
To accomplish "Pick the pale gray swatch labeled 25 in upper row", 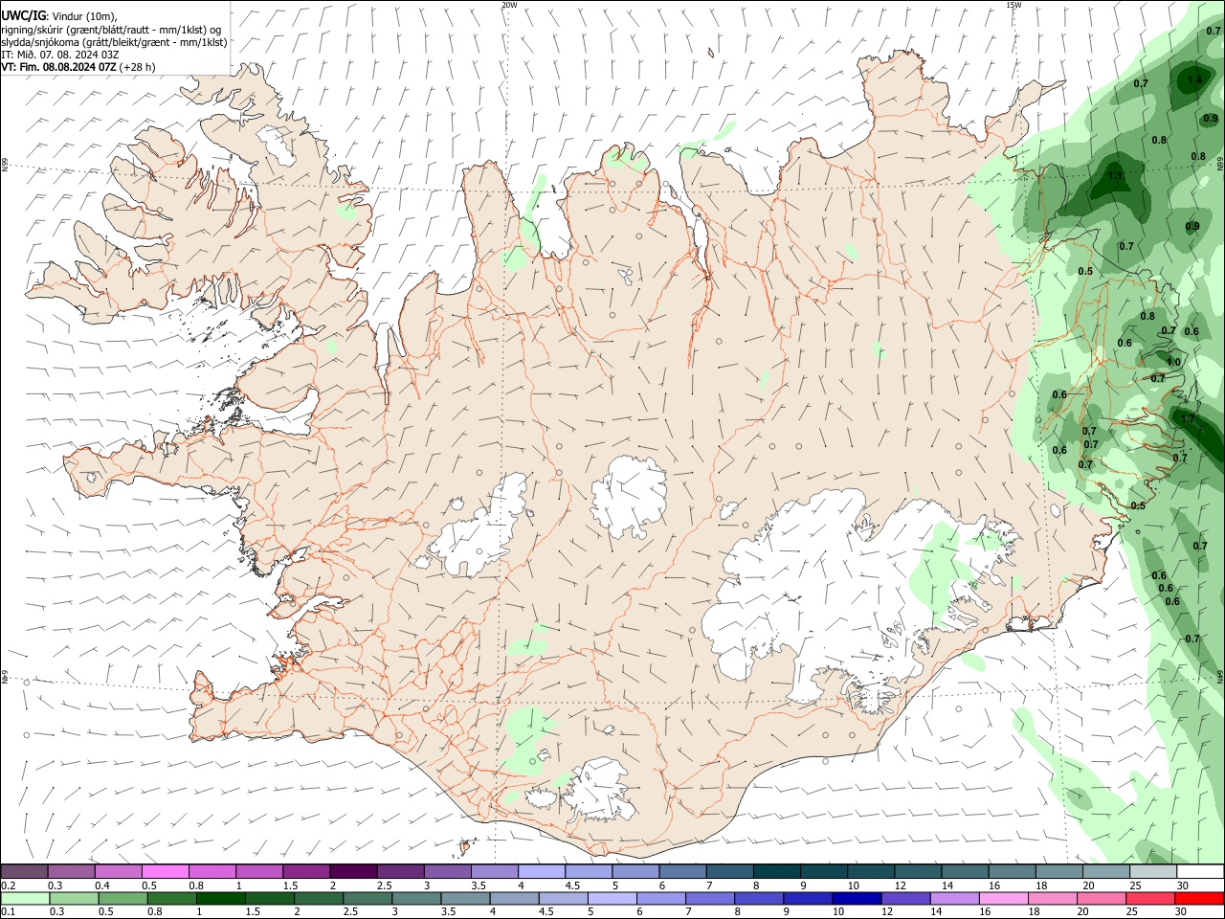I will click(1152, 872).
